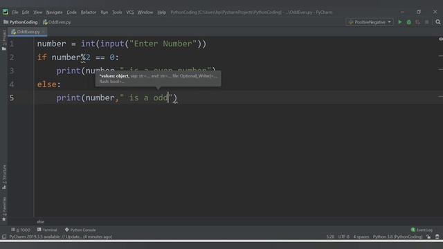Open the Navigate menu

point(54,12)
